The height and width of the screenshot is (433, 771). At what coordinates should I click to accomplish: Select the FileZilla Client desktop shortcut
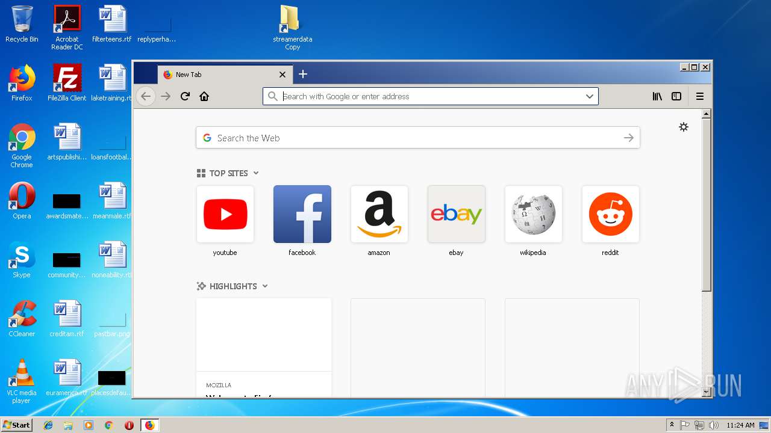67,83
